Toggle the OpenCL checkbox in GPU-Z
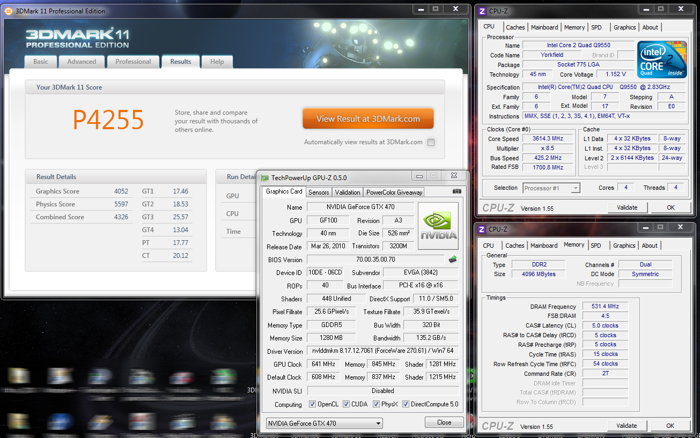The width and height of the screenshot is (700, 438). click(x=313, y=404)
